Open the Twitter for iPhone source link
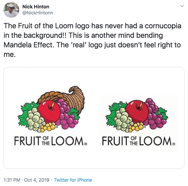The width and height of the screenshot is (188, 186). point(73,180)
